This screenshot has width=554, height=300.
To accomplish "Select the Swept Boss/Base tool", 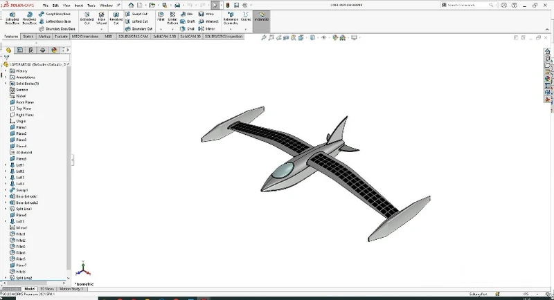I will [55, 14].
